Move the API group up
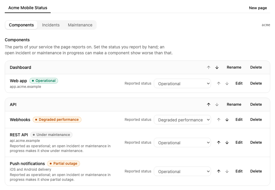This screenshot has height=190, width=275. [x=209, y=104]
